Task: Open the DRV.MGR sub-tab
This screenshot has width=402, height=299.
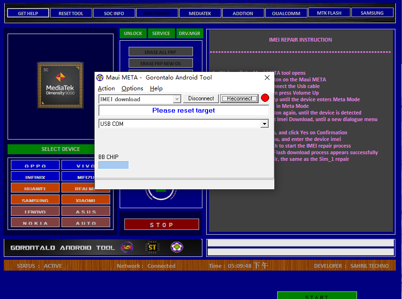Action: 190,33
